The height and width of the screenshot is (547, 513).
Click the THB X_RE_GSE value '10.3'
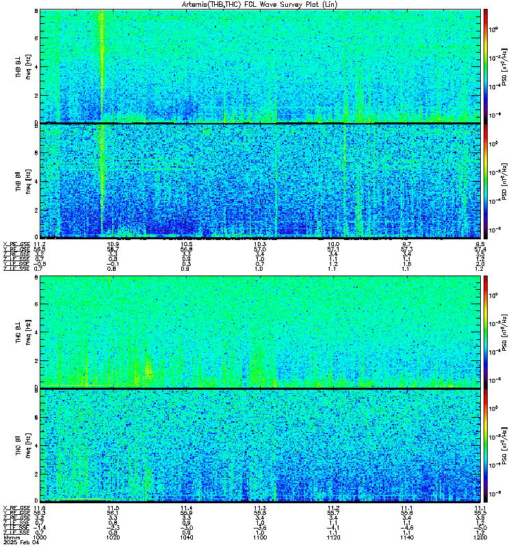(260, 244)
